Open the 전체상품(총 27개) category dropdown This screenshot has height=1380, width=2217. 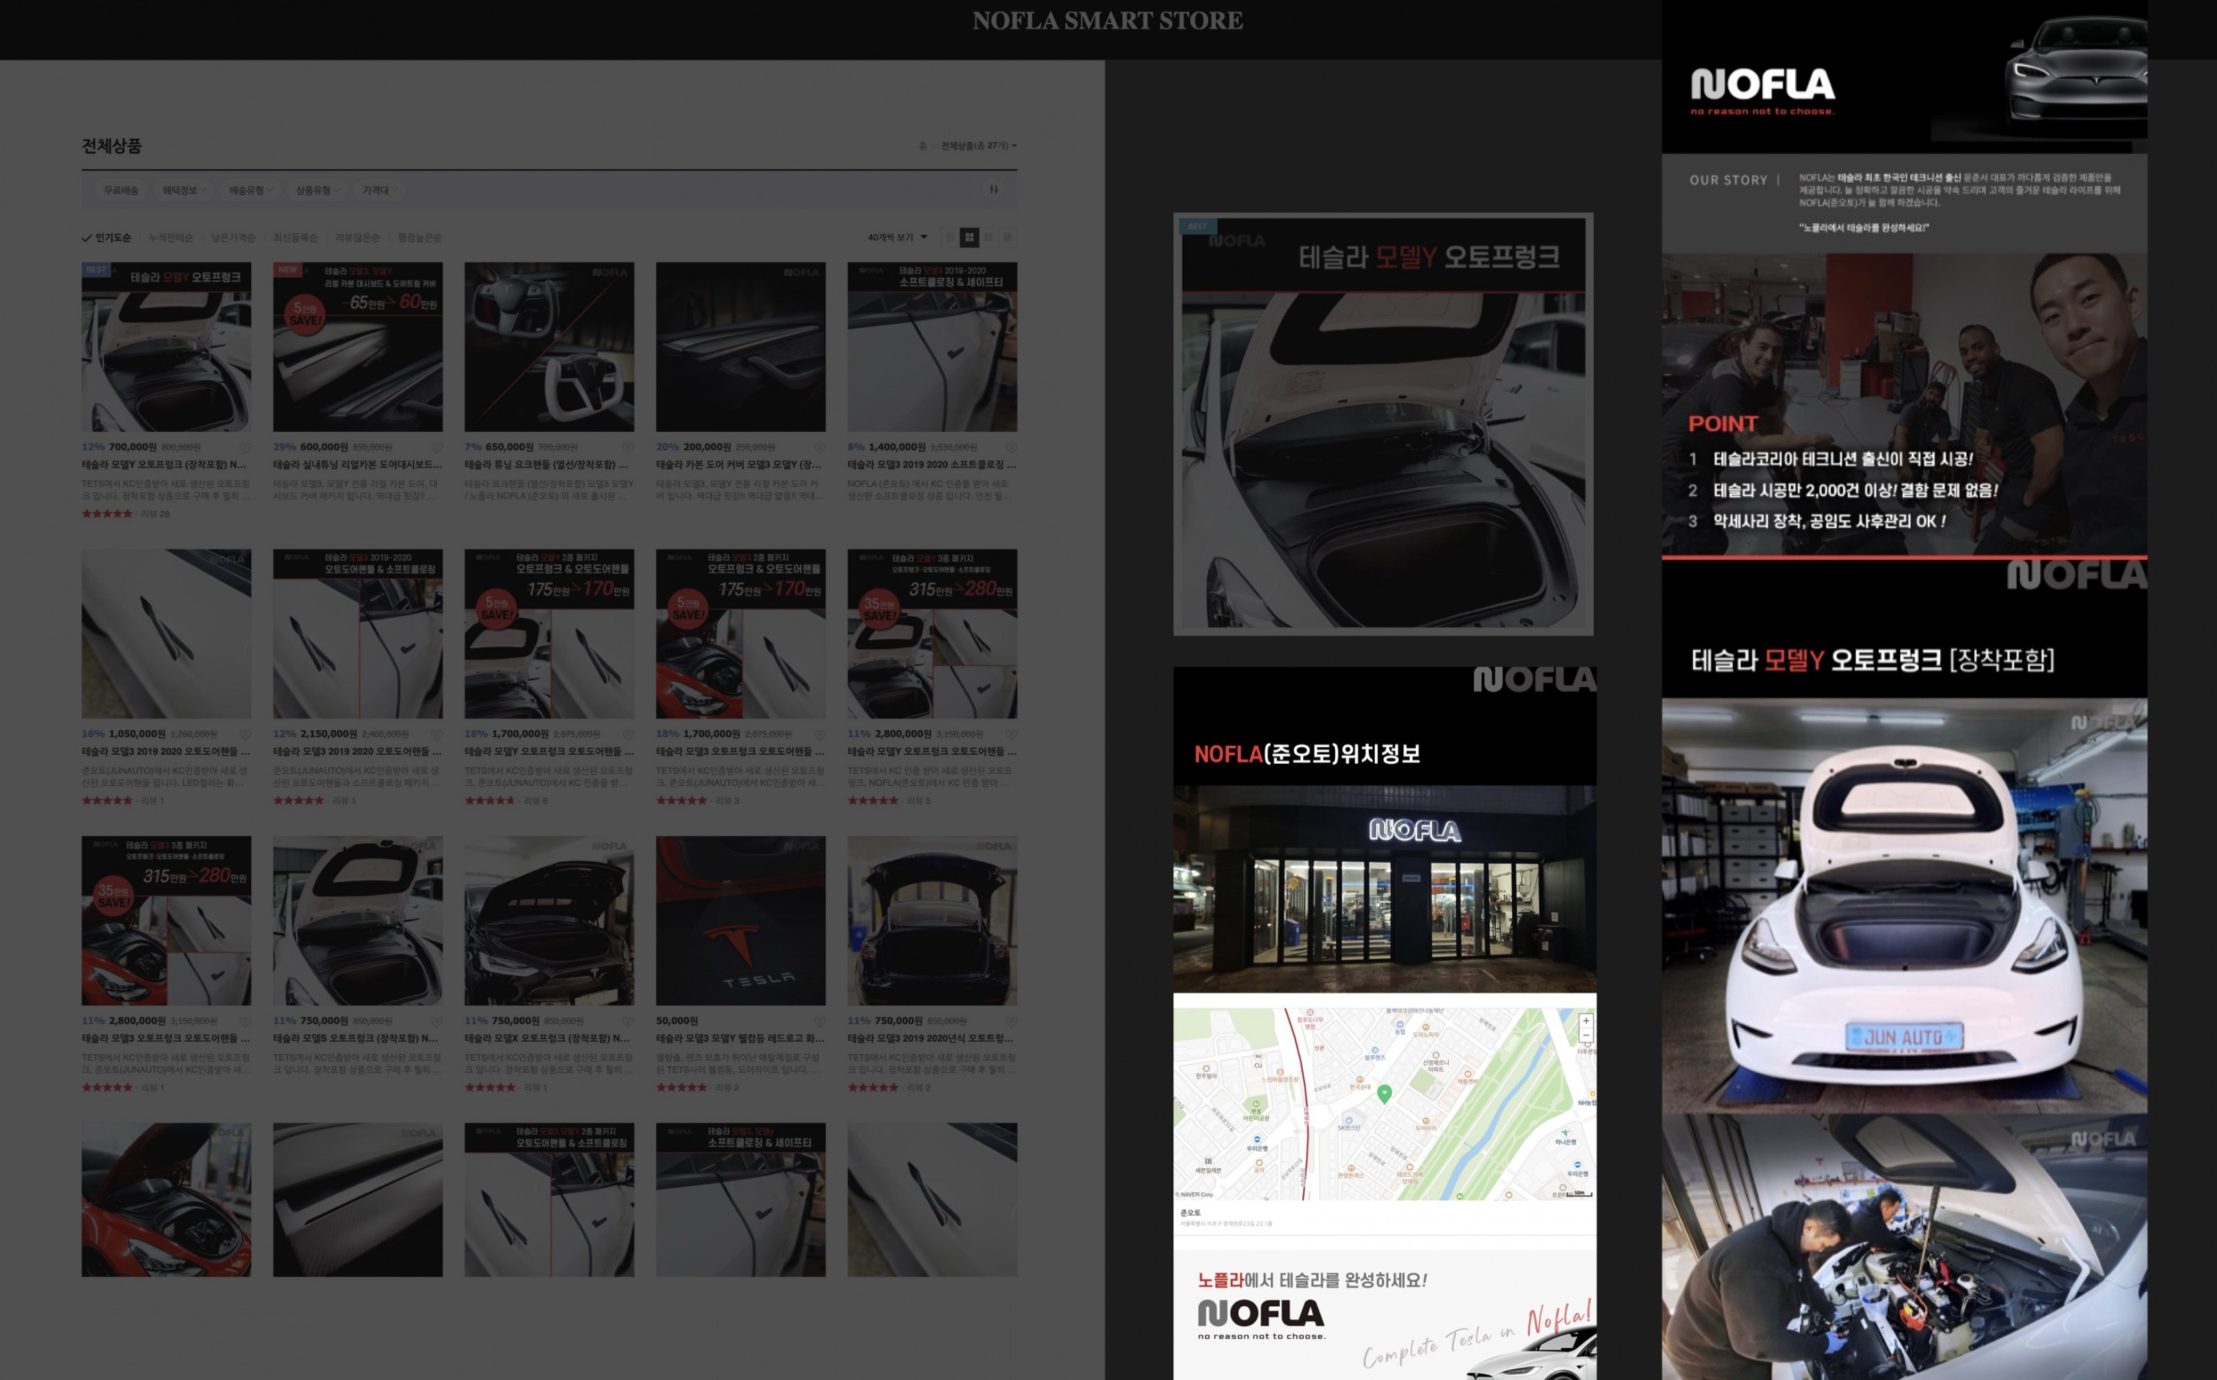coord(979,146)
